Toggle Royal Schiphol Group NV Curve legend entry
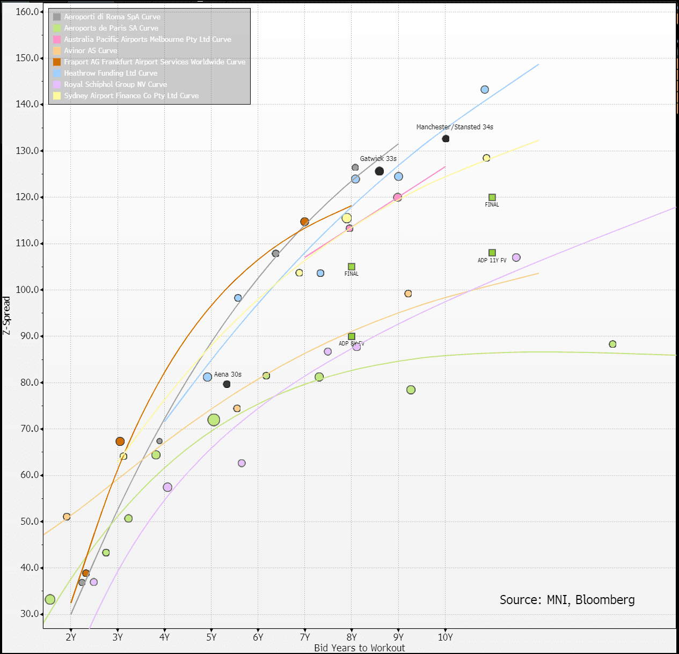The height and width of the screenshot is (654, 679). click(115, 85)
